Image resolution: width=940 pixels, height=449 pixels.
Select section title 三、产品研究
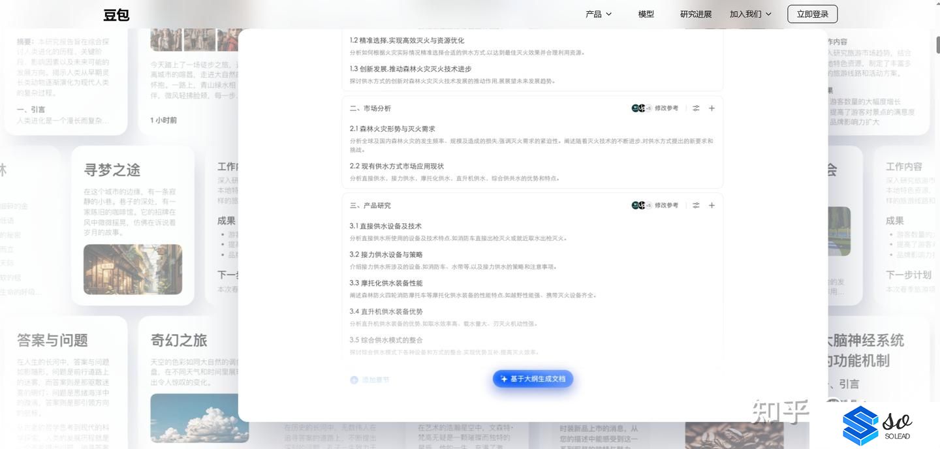[x=370, y=206]
